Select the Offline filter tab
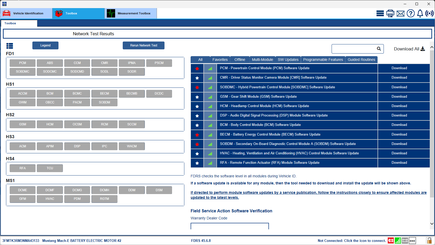The image size is (435, 245). 240,60
